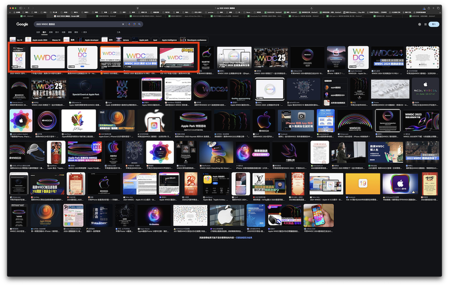
Task: Open the tab group dropdown beside the sidebar button
Action: (24, 8)
